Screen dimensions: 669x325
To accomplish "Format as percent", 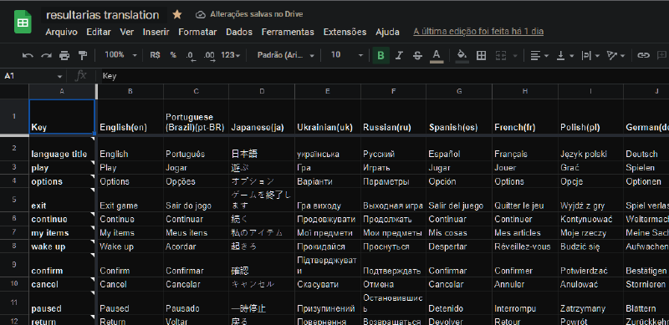I will point(173,55).
